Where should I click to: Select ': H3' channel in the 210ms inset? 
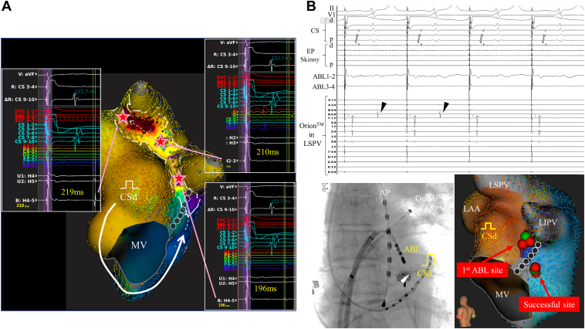[x=232, y=143]
